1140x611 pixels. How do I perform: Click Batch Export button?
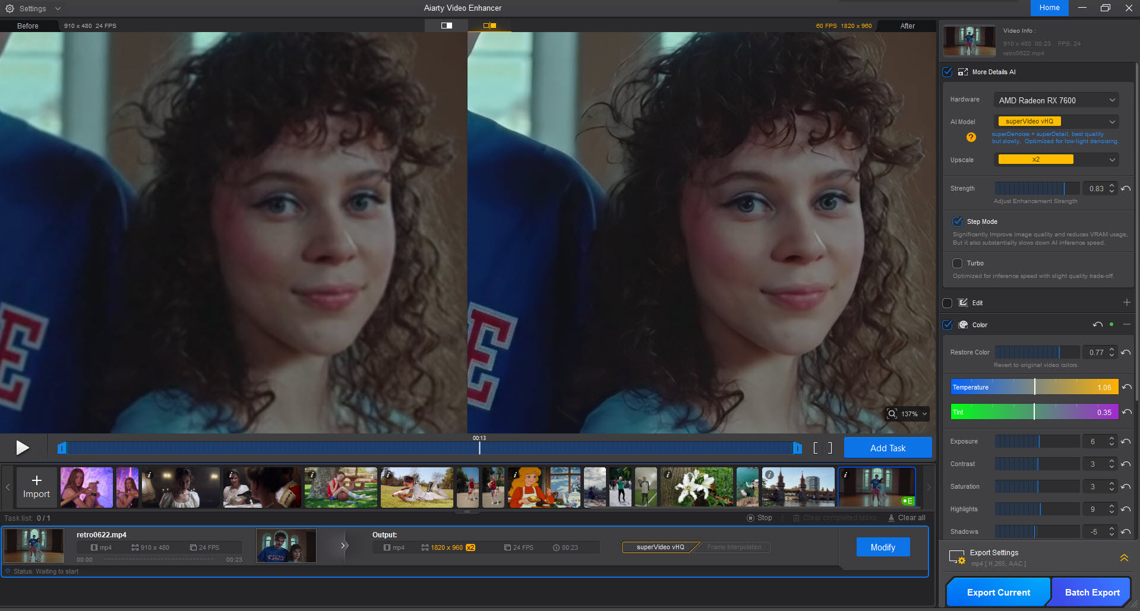point(1091,592)
